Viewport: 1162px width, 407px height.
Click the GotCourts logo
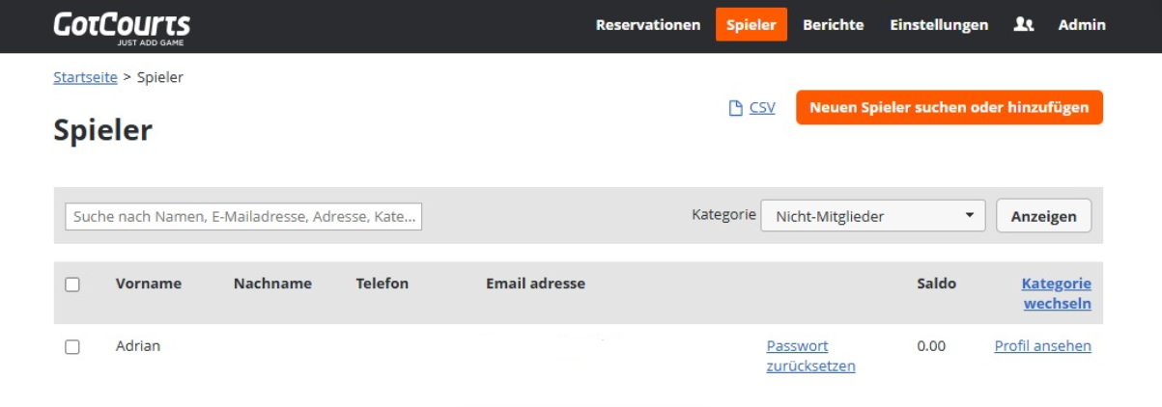[x=122, y=27]
